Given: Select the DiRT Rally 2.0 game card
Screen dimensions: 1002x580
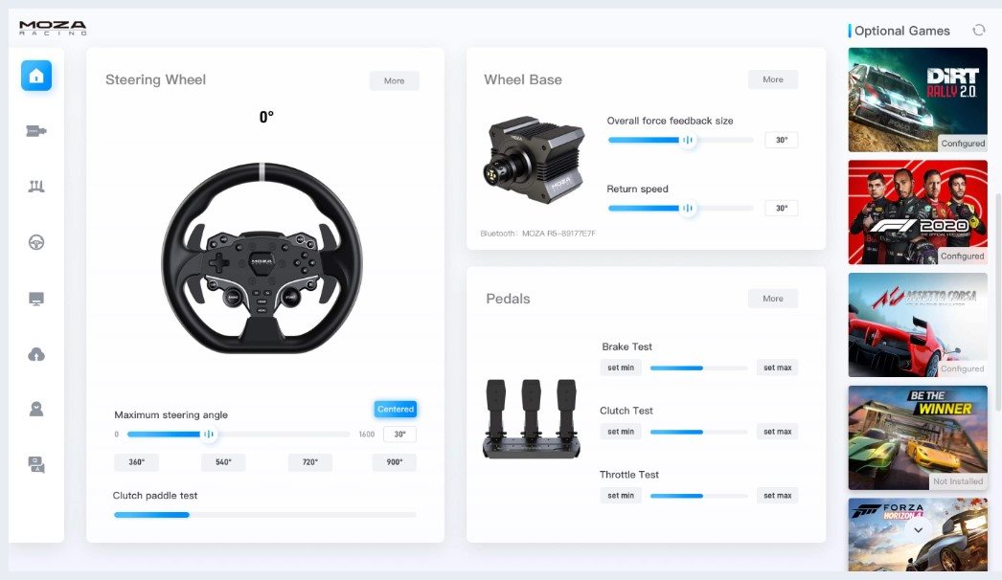Looking at the screenshot, I should [x=918, y=100].
